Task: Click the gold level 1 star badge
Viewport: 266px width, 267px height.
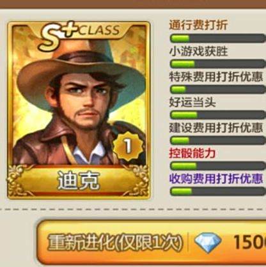Action: 128,146
